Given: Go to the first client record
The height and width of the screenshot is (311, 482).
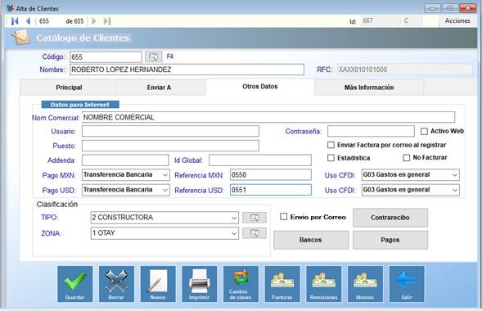Looking at the screenshot, I should point(15,21).
